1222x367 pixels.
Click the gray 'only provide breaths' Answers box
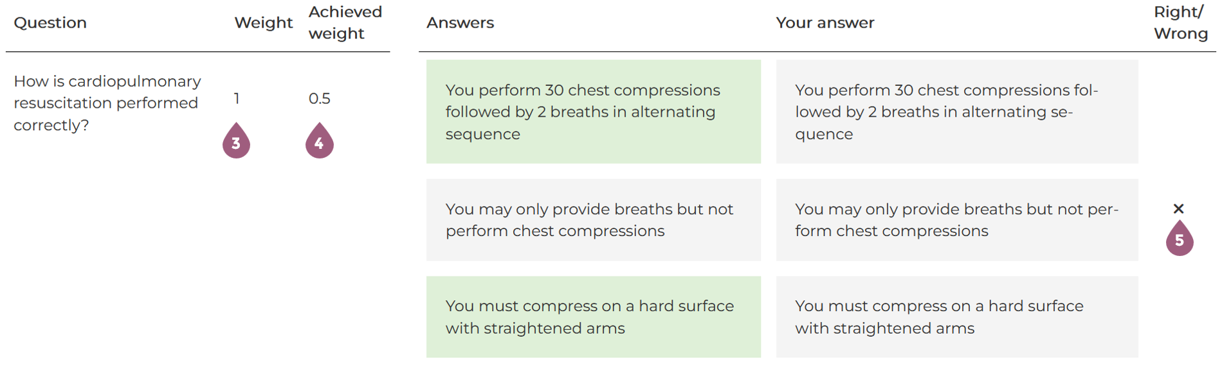[x=593, y=220]
